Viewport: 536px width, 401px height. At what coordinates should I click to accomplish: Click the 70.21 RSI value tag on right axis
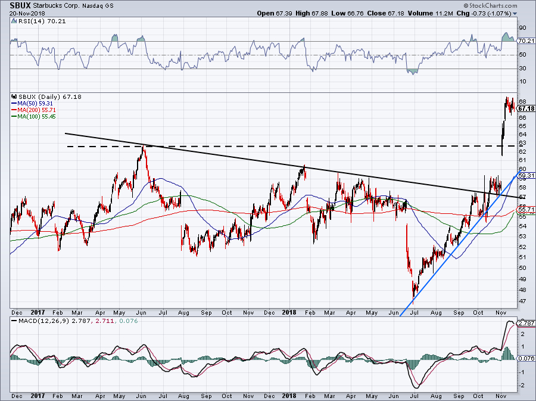(x=526, y=41)
